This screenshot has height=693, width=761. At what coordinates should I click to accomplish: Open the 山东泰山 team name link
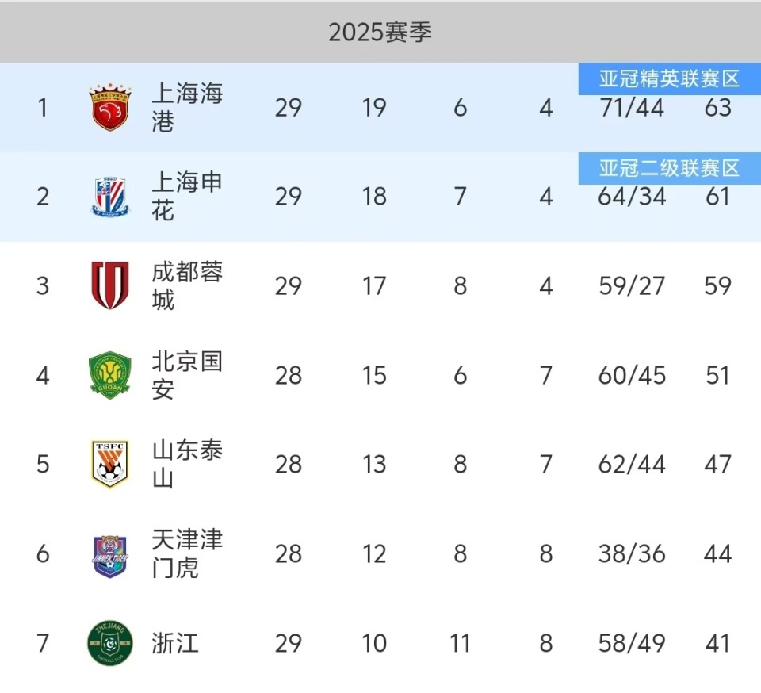click(x=187, y=464)
